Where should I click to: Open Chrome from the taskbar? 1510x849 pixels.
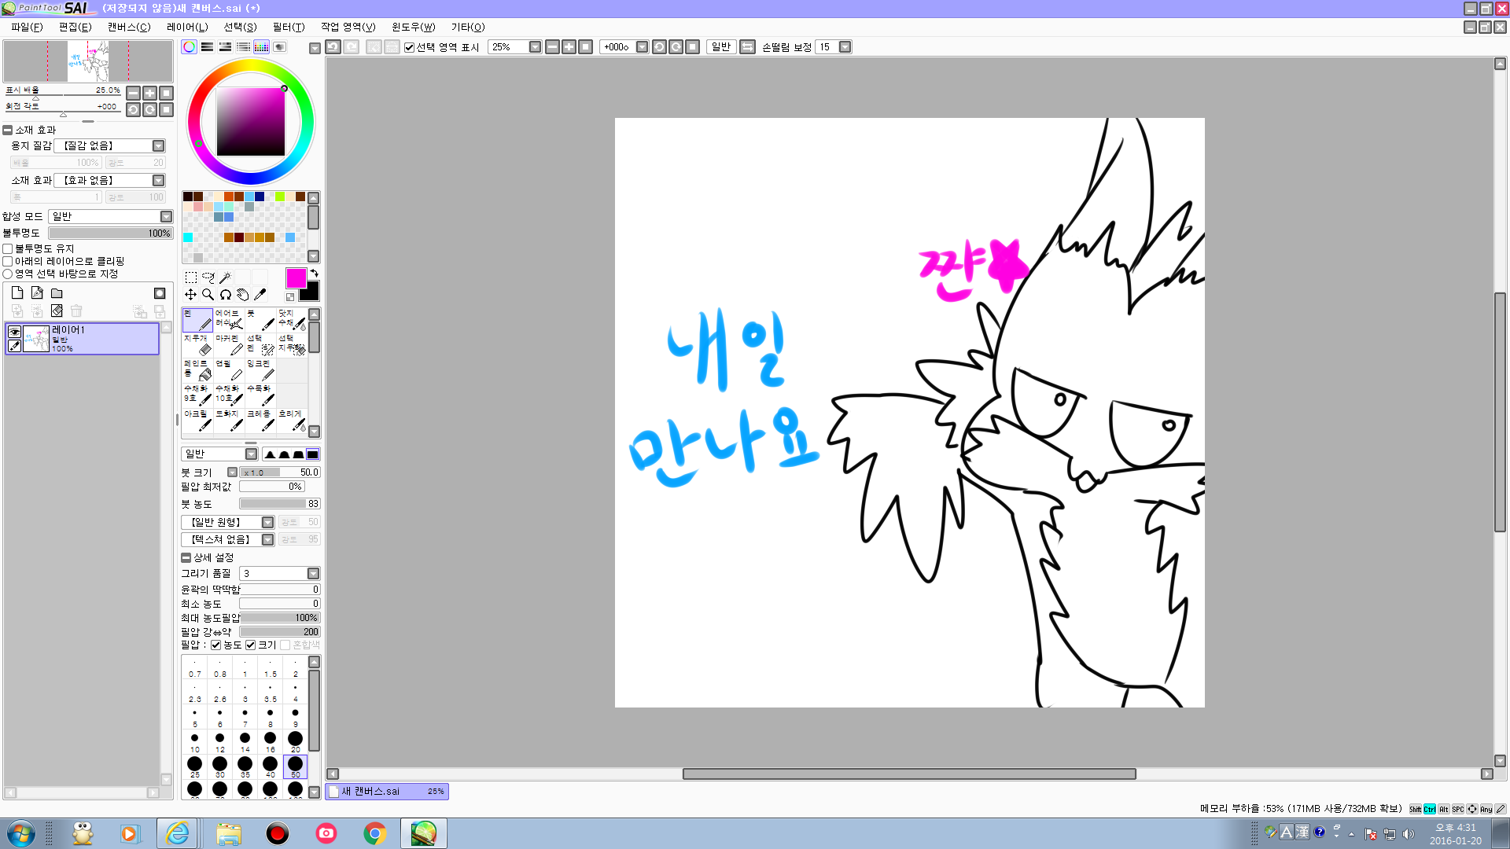[375, 833]
